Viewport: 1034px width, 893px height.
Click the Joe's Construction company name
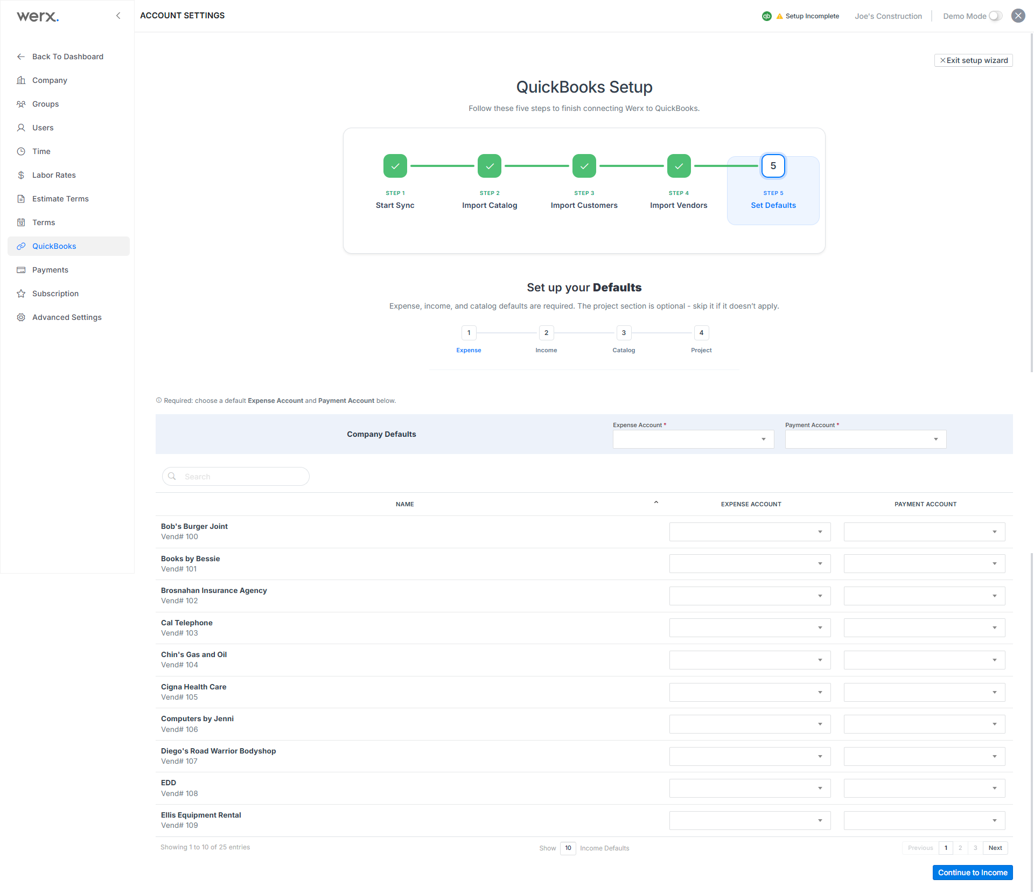[889, 16]
